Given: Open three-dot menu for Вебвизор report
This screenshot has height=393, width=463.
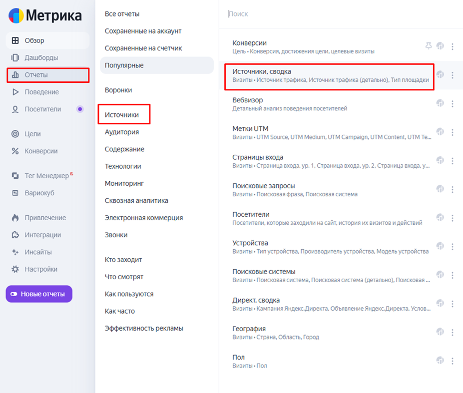Looking at the screenshot, I should [453, 104].
